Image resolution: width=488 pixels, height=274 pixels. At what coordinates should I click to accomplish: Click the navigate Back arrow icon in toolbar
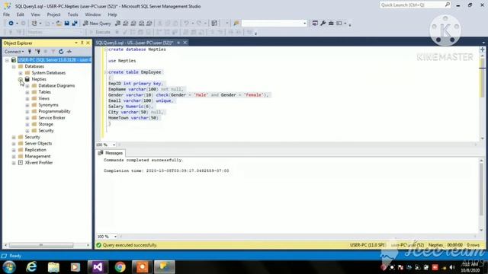coord(11,24)
